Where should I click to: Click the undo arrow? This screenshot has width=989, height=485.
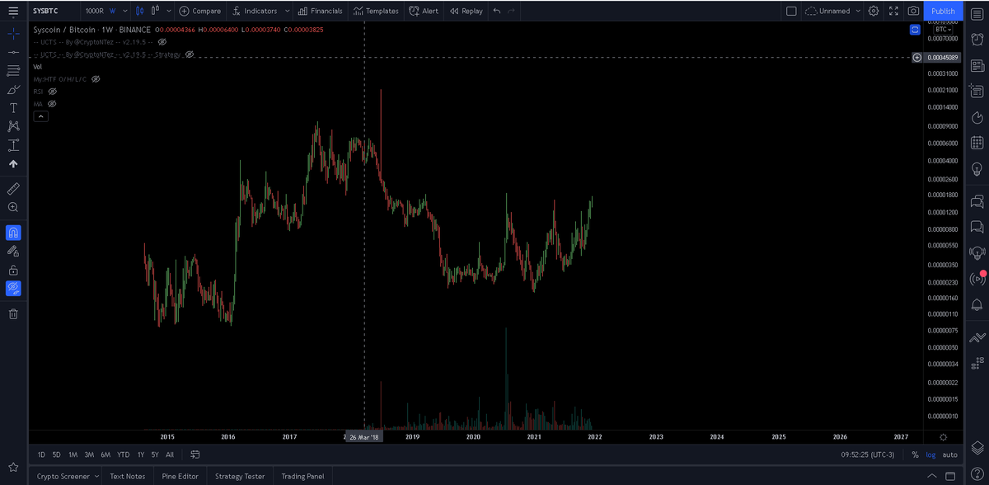(x=497, y=11)
